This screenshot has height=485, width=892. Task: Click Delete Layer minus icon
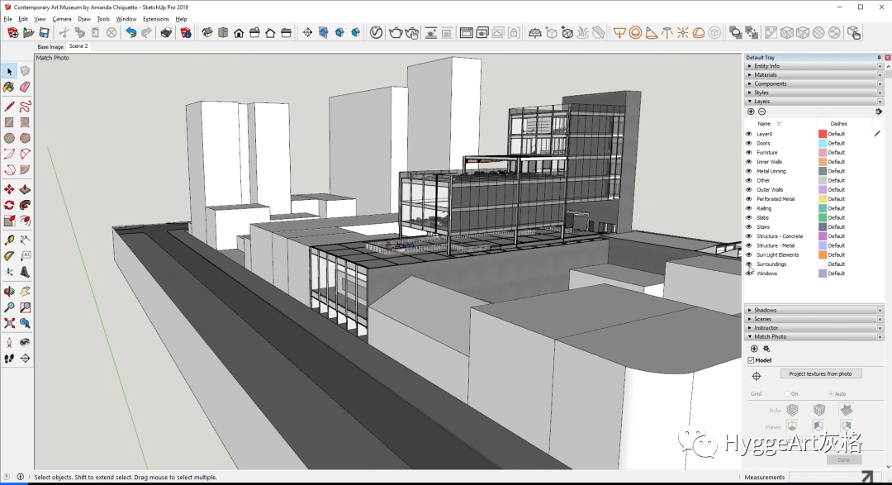(762, 112)
